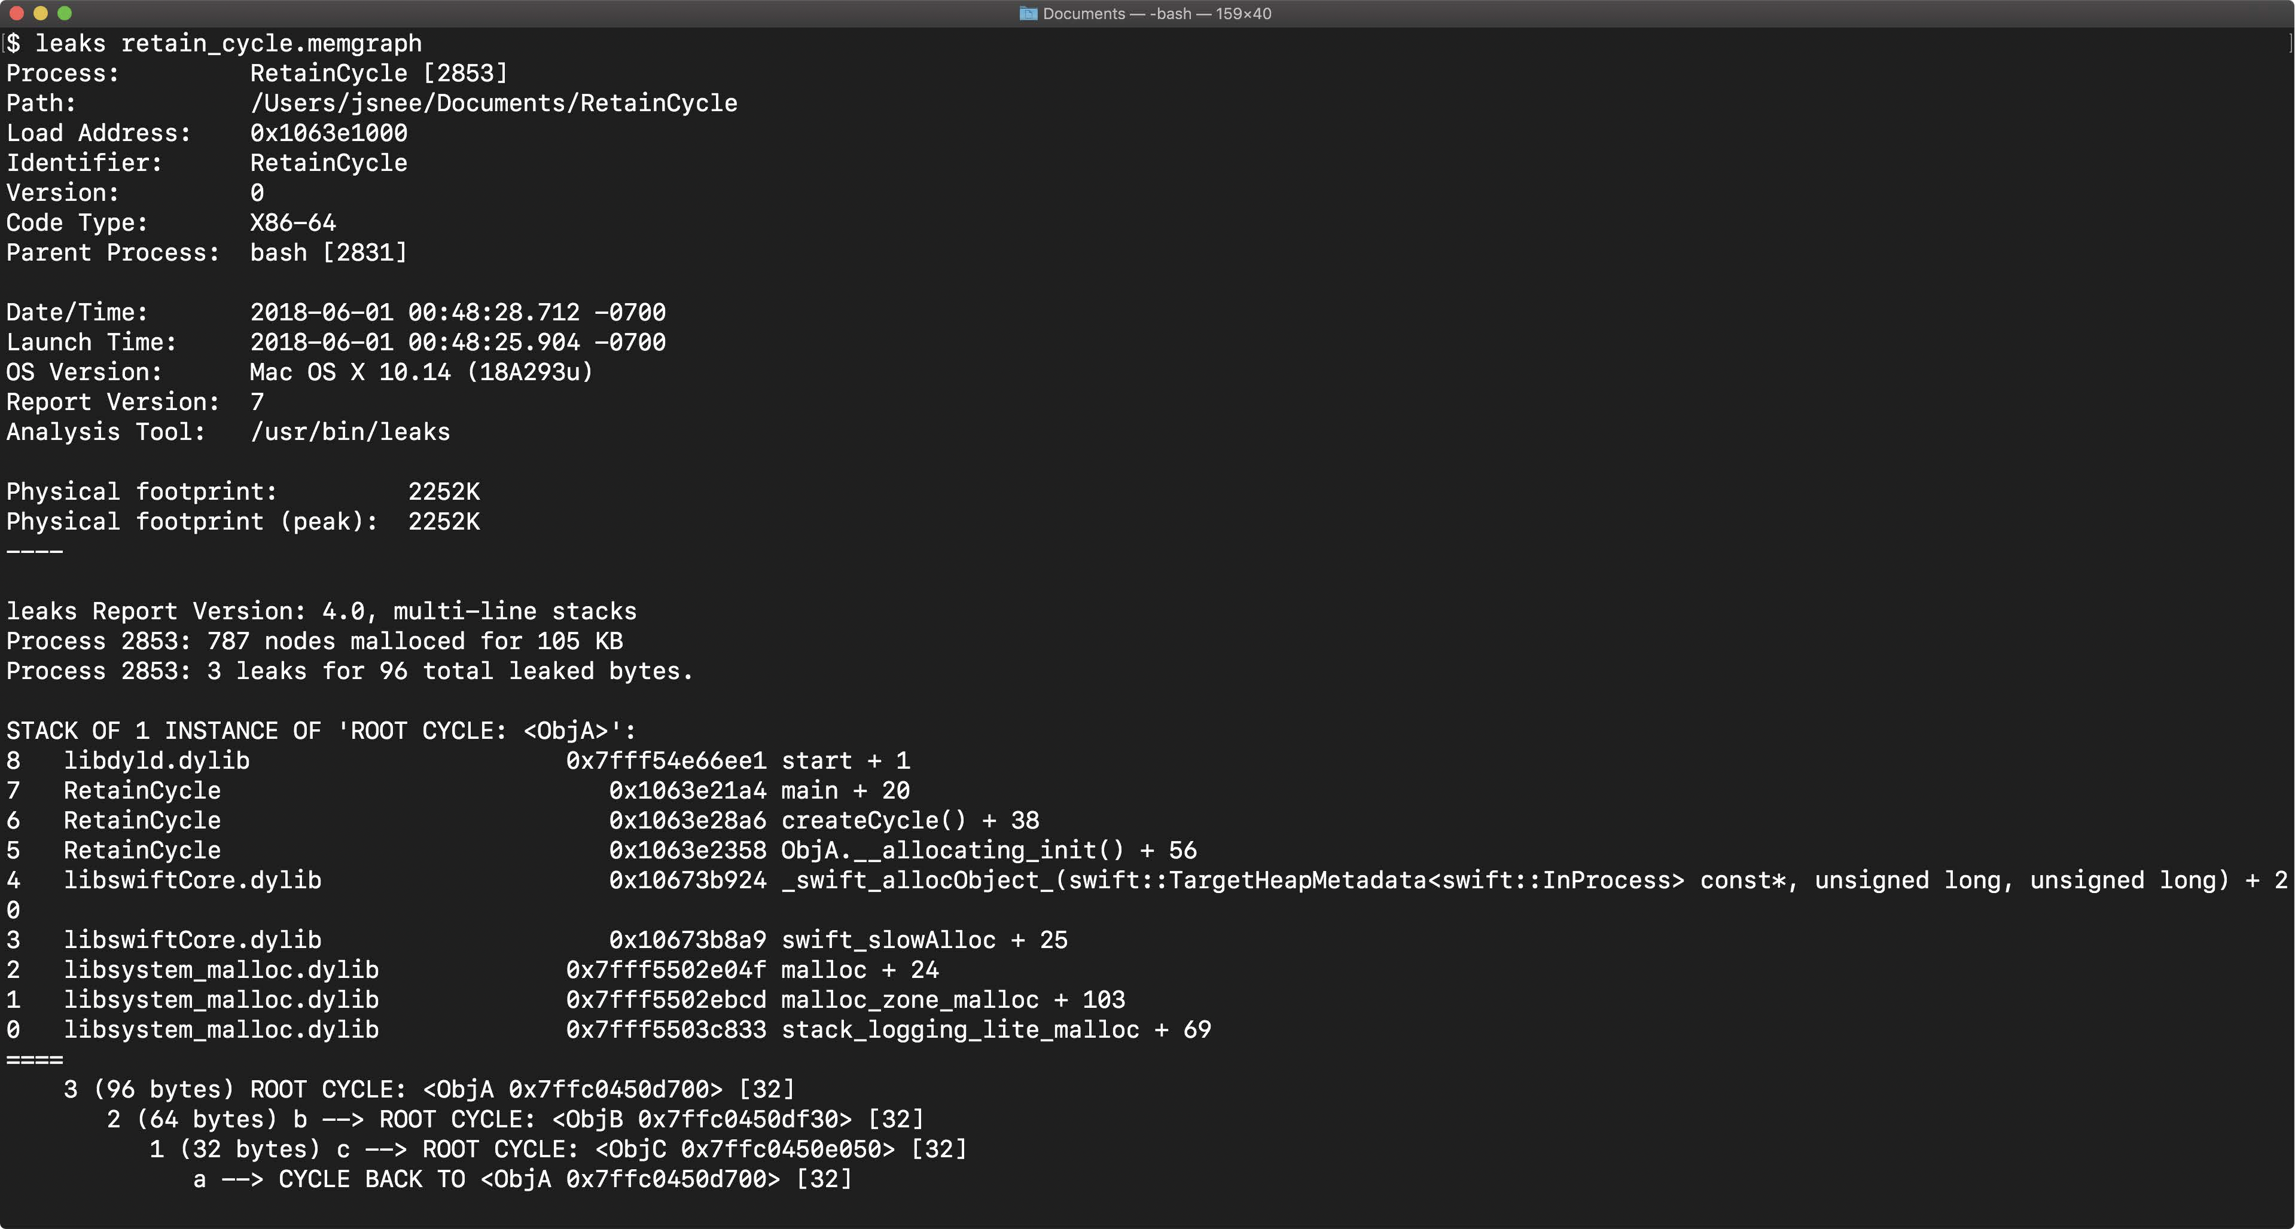Click the 'Documents — -bash — 159×40' window title

coord(1156,13)
